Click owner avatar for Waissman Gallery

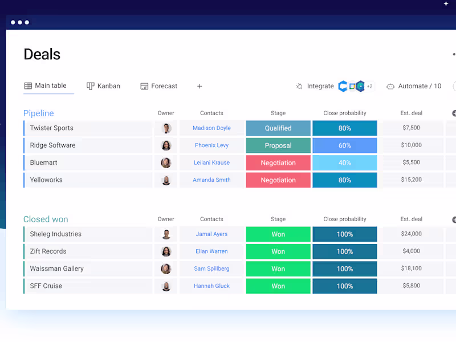pos(166,269)
